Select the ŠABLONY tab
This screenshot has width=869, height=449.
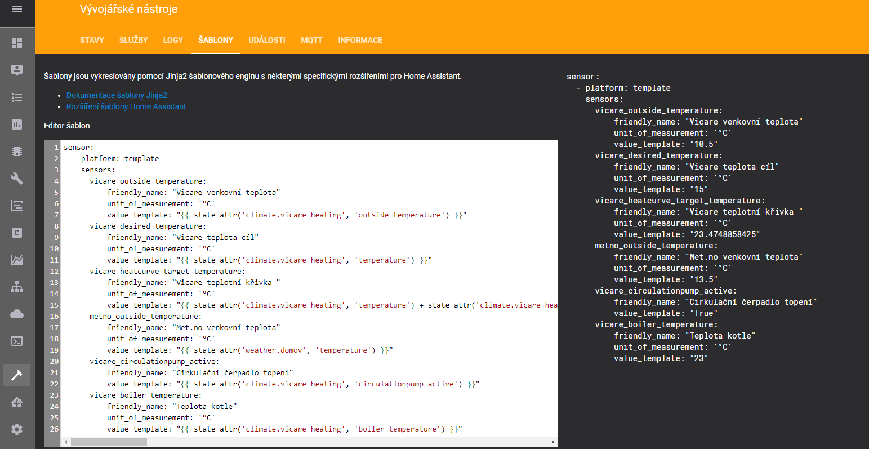pyautogui.click(x=216, y=40)
